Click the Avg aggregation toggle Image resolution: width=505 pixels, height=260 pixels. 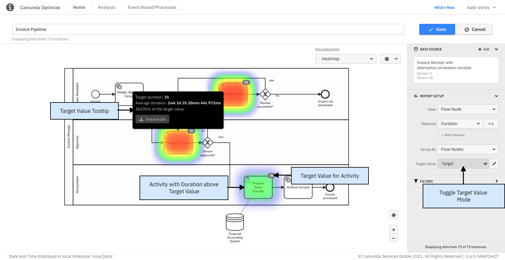pyautogui.click(x=491, y=124)
